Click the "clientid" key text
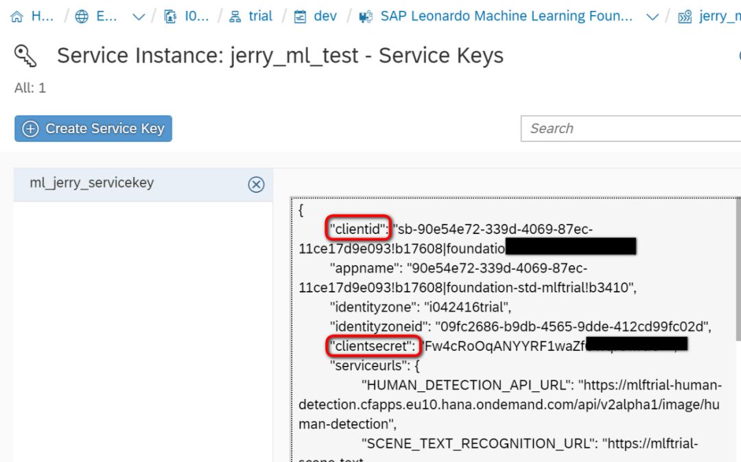Screen dimensions: 741x462 [358, 229]
